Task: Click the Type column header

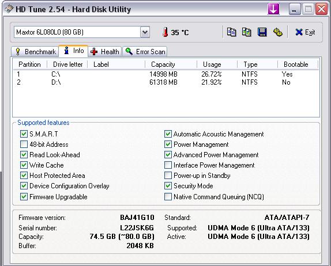Action: (x=257, y=64)
